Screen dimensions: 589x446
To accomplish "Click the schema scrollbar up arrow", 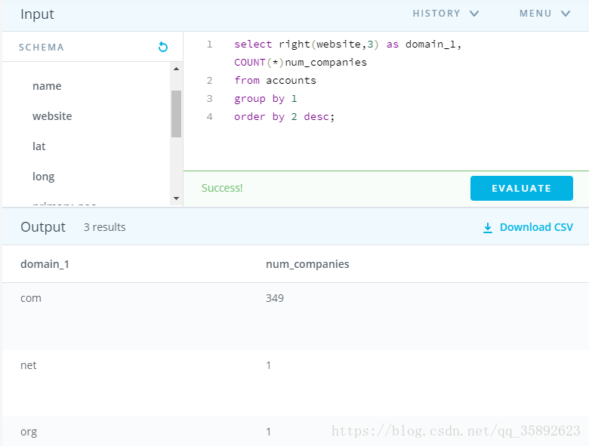I will click(x=176, y=69).
